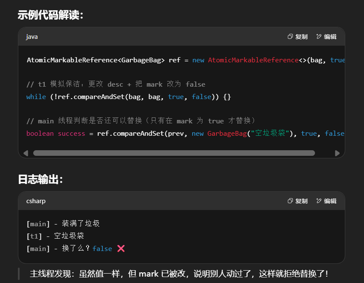Click the left arrow of horizontal scrollbar
364x283 pixels.
click(x=26, y=153)
